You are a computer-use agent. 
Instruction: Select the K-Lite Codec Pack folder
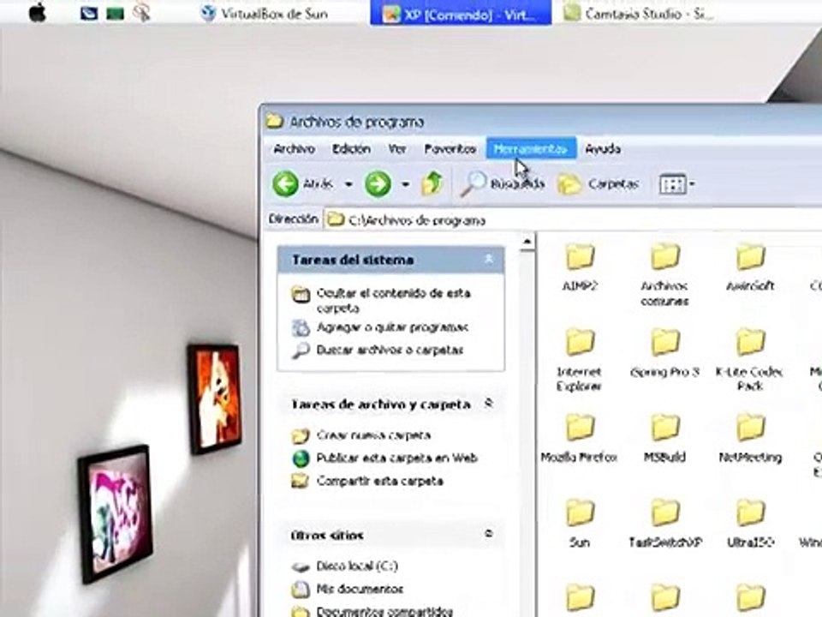(x=750, y=360)
